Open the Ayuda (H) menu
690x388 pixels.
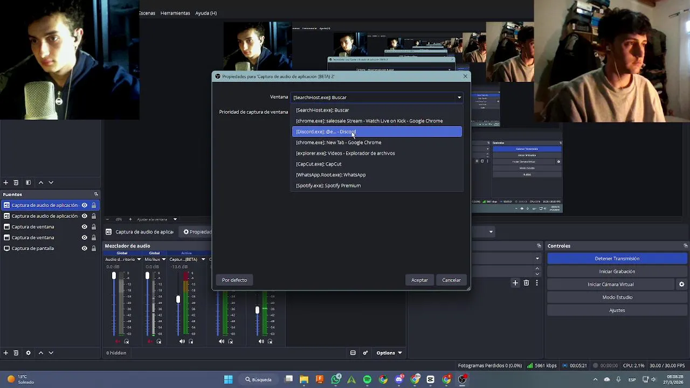click(206, 13)
